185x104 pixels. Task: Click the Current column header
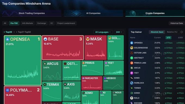click(x=157, y=37)
